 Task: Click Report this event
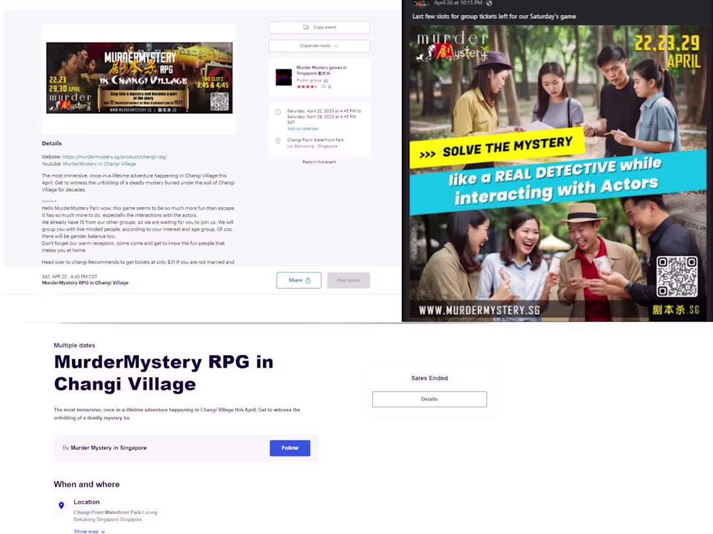coord(320,162)
